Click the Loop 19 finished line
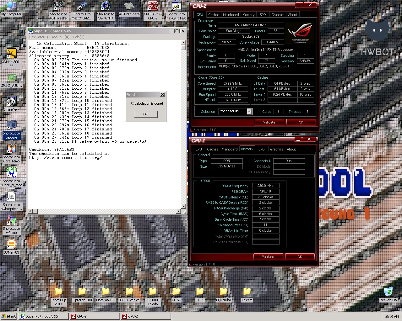This screenshot has height=321, width=402. point(73,137)
